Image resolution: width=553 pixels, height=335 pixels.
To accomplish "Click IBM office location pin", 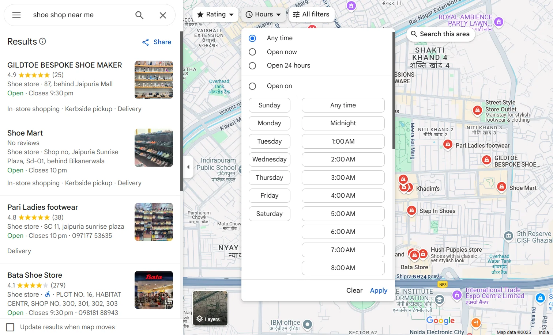I will pyautogui.click(x=308, y=324).
